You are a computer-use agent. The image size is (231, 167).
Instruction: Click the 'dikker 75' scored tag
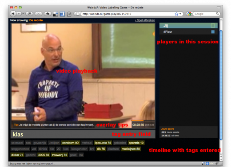click(17, 155)
